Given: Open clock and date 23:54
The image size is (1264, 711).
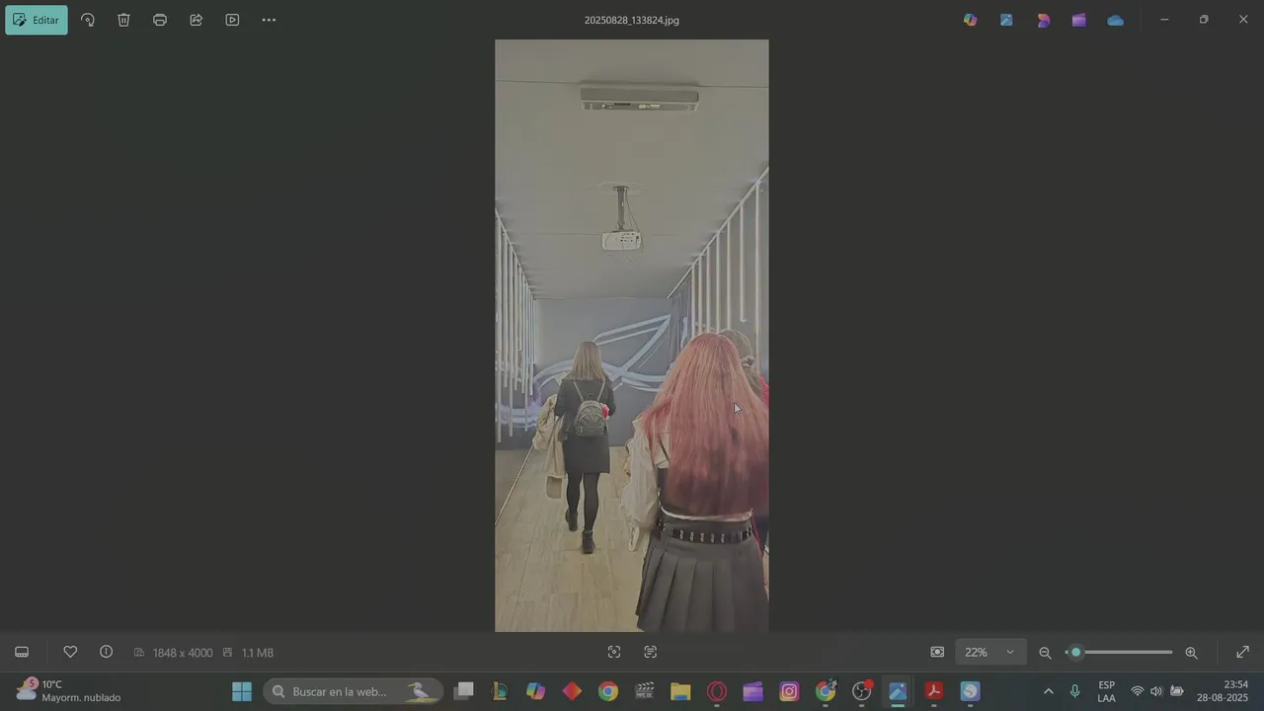Looking at the screenshot, I should pos(1223,691).
